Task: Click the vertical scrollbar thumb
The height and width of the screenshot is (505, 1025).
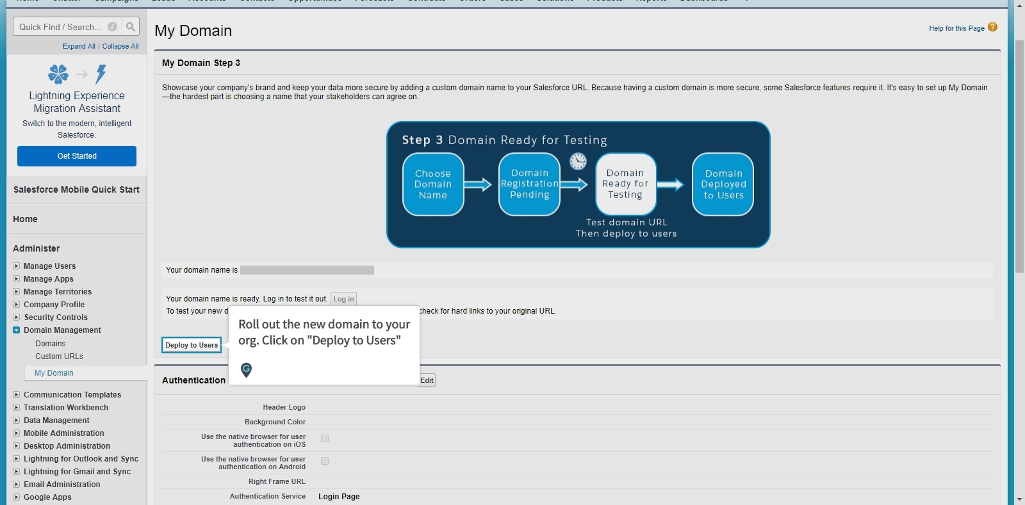Action: tap(1019, 156)
